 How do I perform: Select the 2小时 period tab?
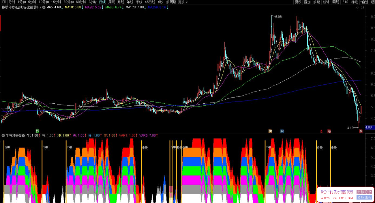pos(93,2)
